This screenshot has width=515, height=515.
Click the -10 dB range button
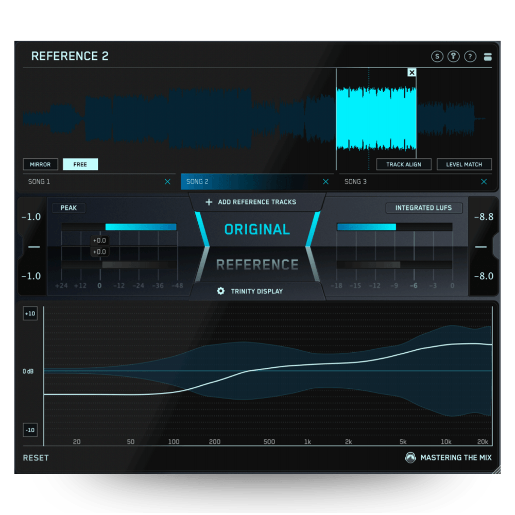coord(30,430)
